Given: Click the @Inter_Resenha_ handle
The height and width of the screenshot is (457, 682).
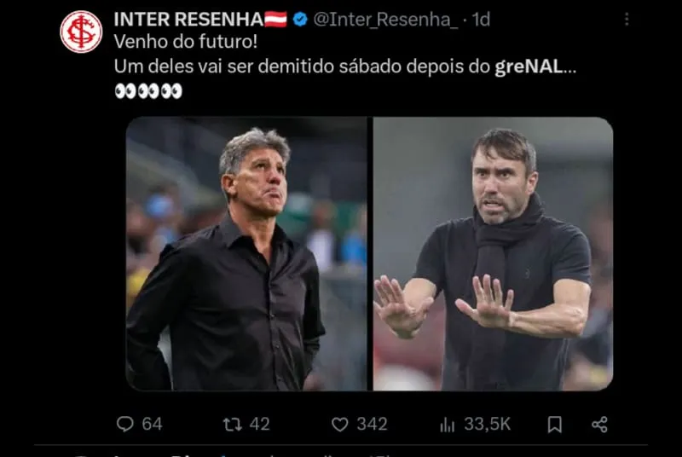Looking at the screenshot, I should coord(385,19).
